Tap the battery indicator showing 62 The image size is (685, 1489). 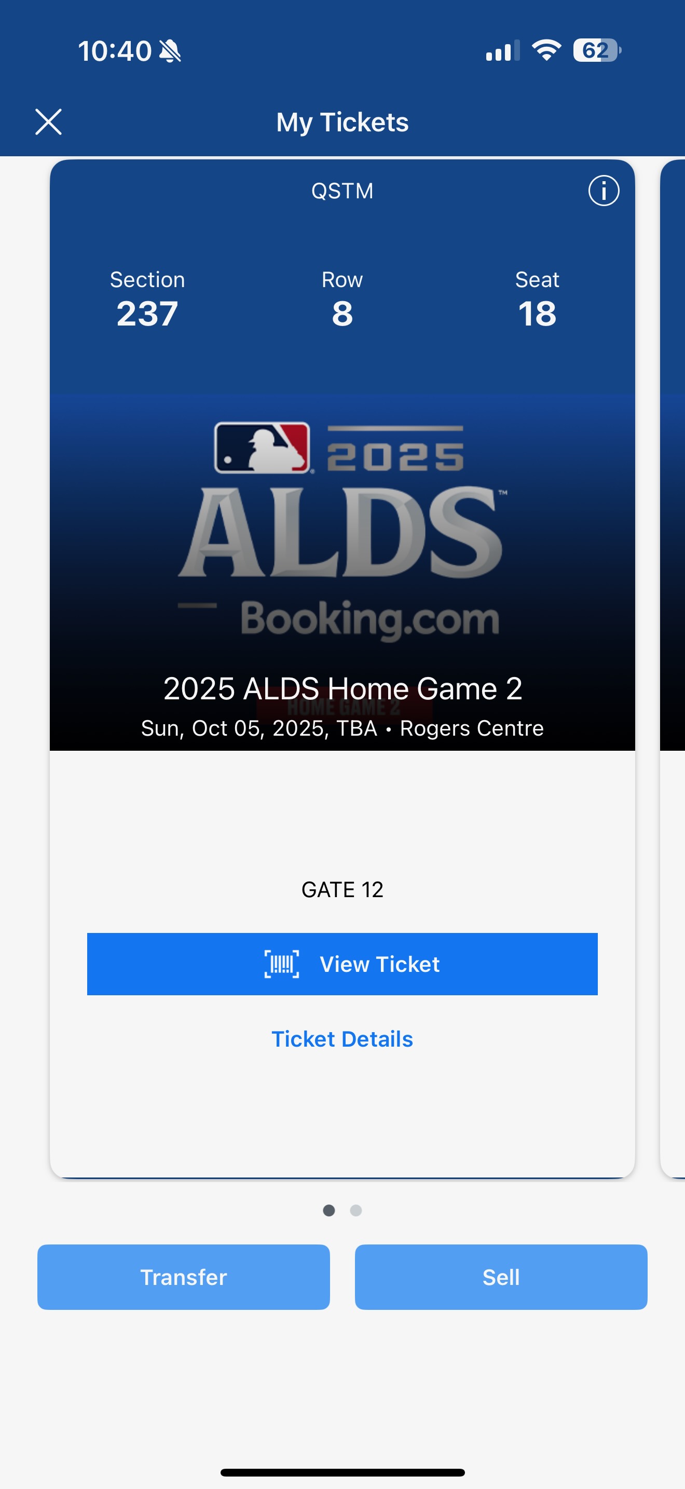click(x=597, y=50)
